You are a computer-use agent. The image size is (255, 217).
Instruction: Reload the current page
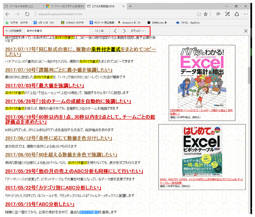[27, 14]
